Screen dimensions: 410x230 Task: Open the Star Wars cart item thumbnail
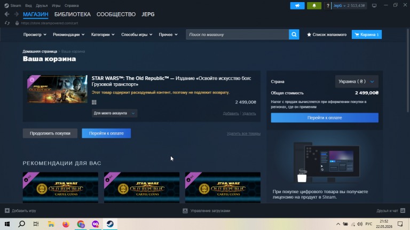57,89
